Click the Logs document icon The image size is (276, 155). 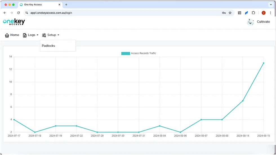25,35
